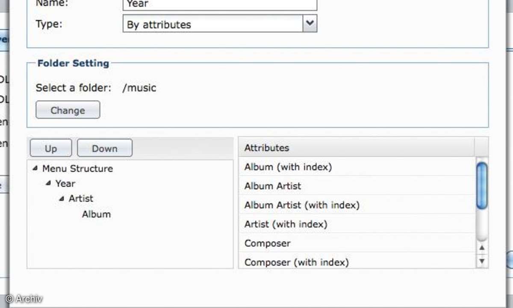Viewport: 513px width, 308px height.
Task: Choose the Album Artist attribute
Action: (x=357, y=186)
